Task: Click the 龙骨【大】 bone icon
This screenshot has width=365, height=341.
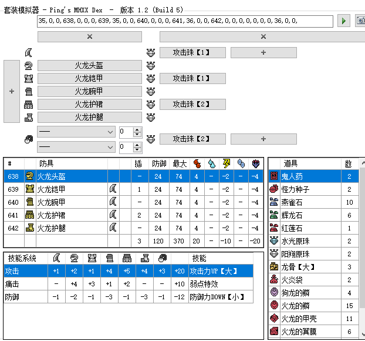Action: pyautogui.click(x=274, y=266)
